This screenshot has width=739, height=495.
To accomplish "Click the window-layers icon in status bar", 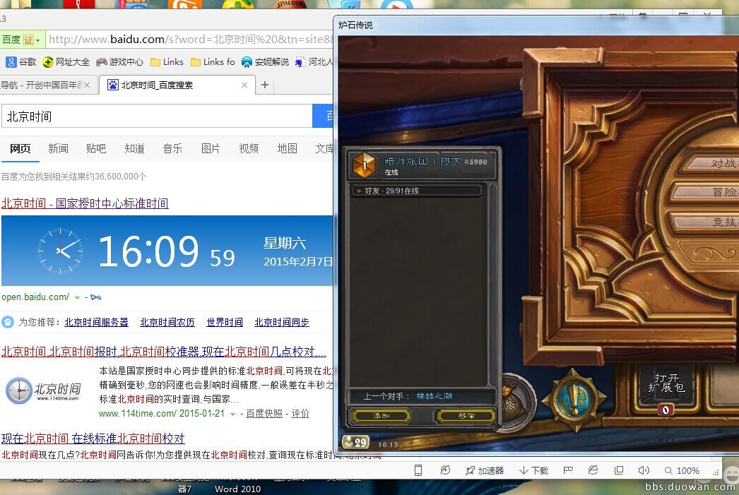I will [x=619, y=470].
